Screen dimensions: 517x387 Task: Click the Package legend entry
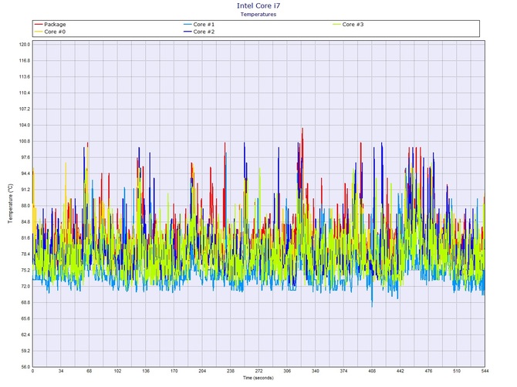tap(50, 25)
